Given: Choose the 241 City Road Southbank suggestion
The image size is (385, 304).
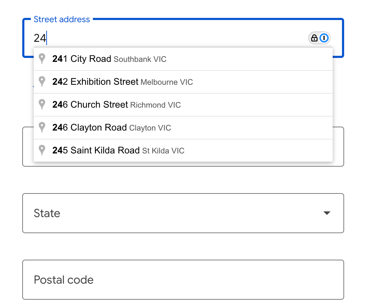Looking at the screenshot, I should 183,59.
